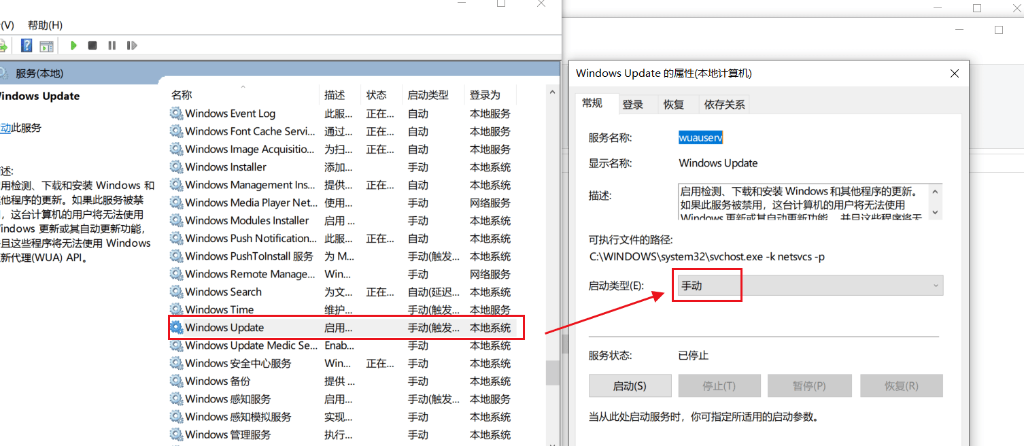This screenshot has height=446, width=1024.
Task: Click the green Start Service toolbar icon
Action: (73, 46)
